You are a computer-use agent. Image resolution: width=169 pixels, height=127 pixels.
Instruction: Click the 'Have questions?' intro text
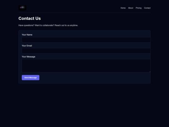pos(48,25)
